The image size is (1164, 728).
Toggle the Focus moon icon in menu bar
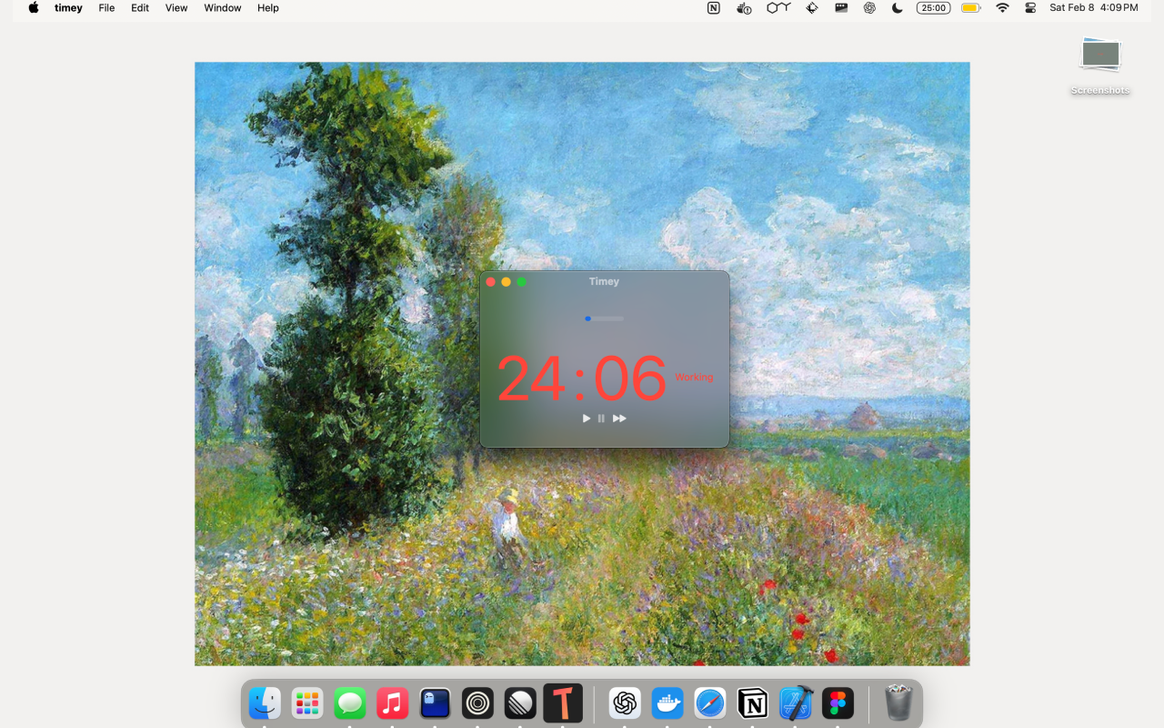(x=898, y=8)
